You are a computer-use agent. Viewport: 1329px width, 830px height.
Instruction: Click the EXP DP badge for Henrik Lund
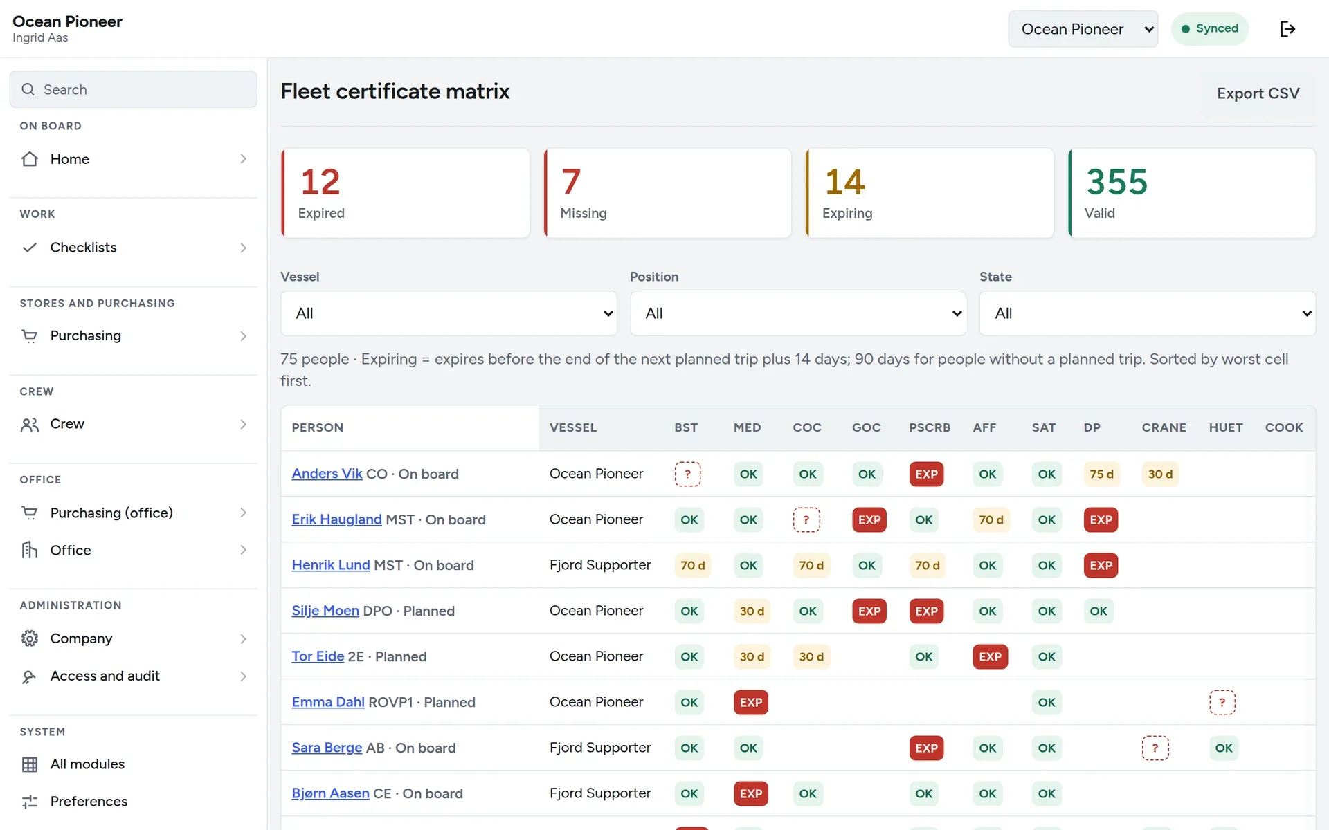coord(1101,566)
